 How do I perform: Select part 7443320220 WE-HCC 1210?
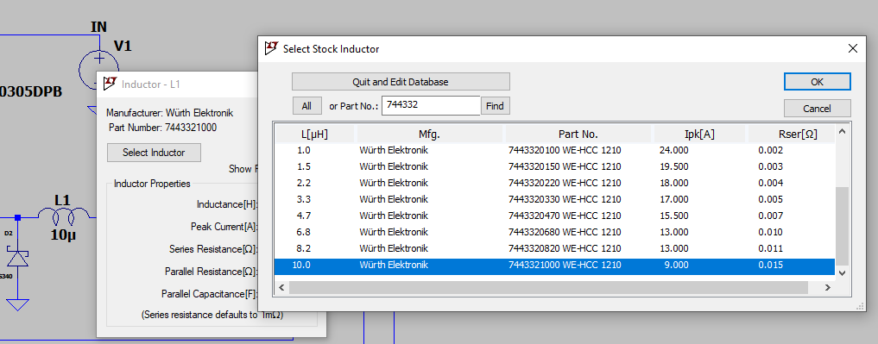(x=565, y=183)
